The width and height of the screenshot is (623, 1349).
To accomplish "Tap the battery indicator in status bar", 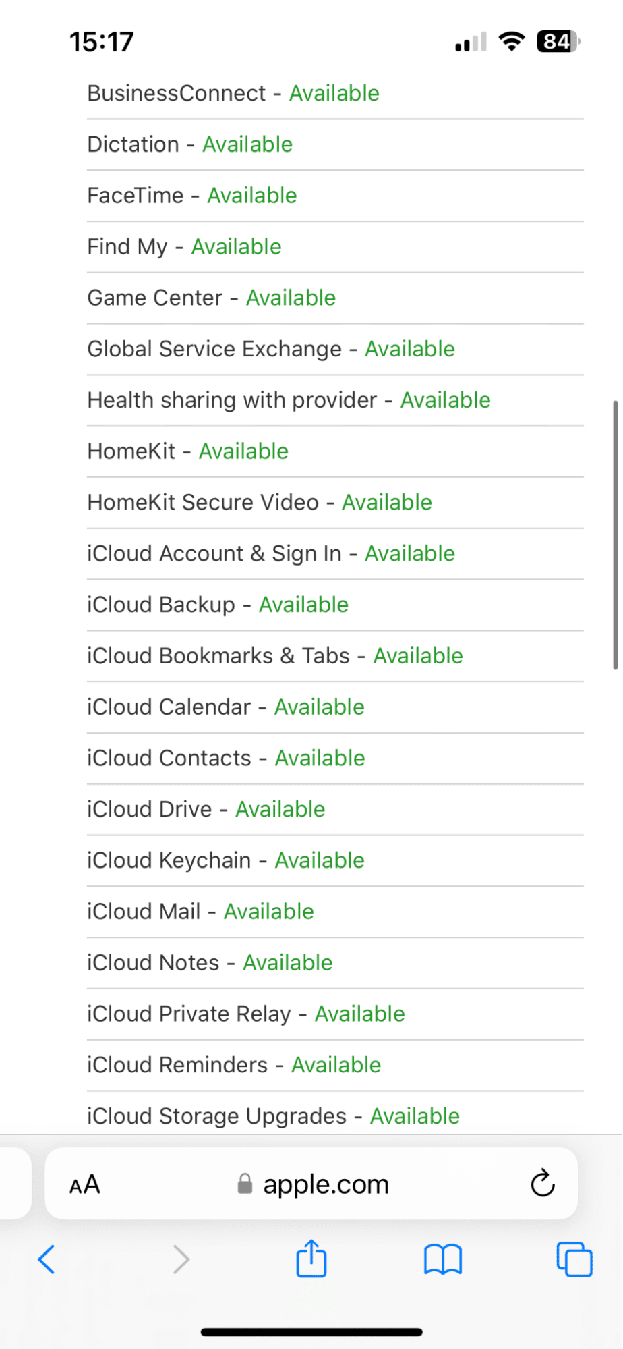I will (557, 40).
